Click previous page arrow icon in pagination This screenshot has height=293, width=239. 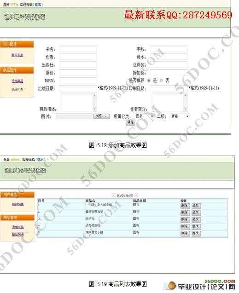tap(113, 195)
